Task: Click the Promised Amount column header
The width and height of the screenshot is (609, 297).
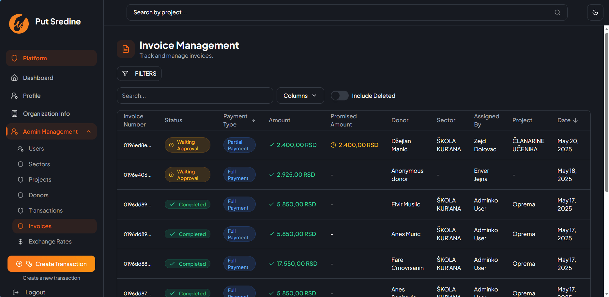Action: tap(343, 120)
